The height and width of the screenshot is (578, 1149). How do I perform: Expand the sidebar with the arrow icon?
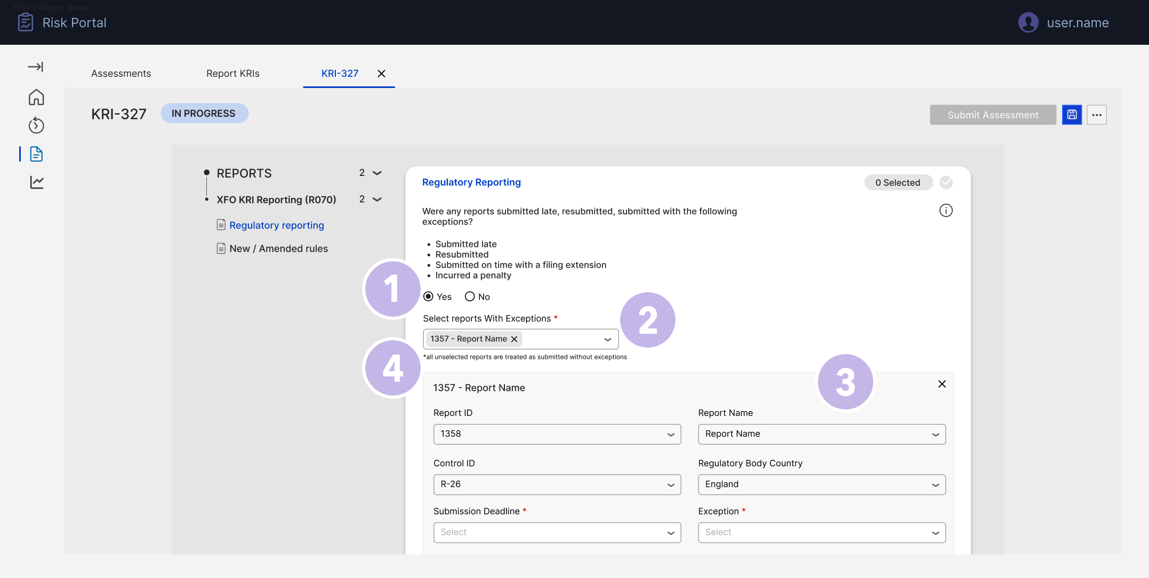(x=36, y=67)
